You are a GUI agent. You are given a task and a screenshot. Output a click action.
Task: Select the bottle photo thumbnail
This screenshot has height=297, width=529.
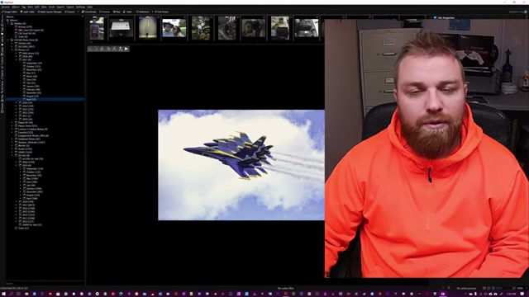[97, 28]
